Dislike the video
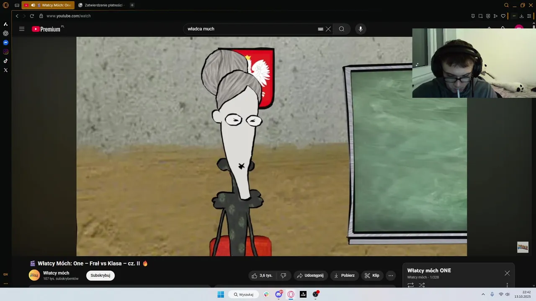The width and height of the screenshot is (536, 301). tap(283, 275)
